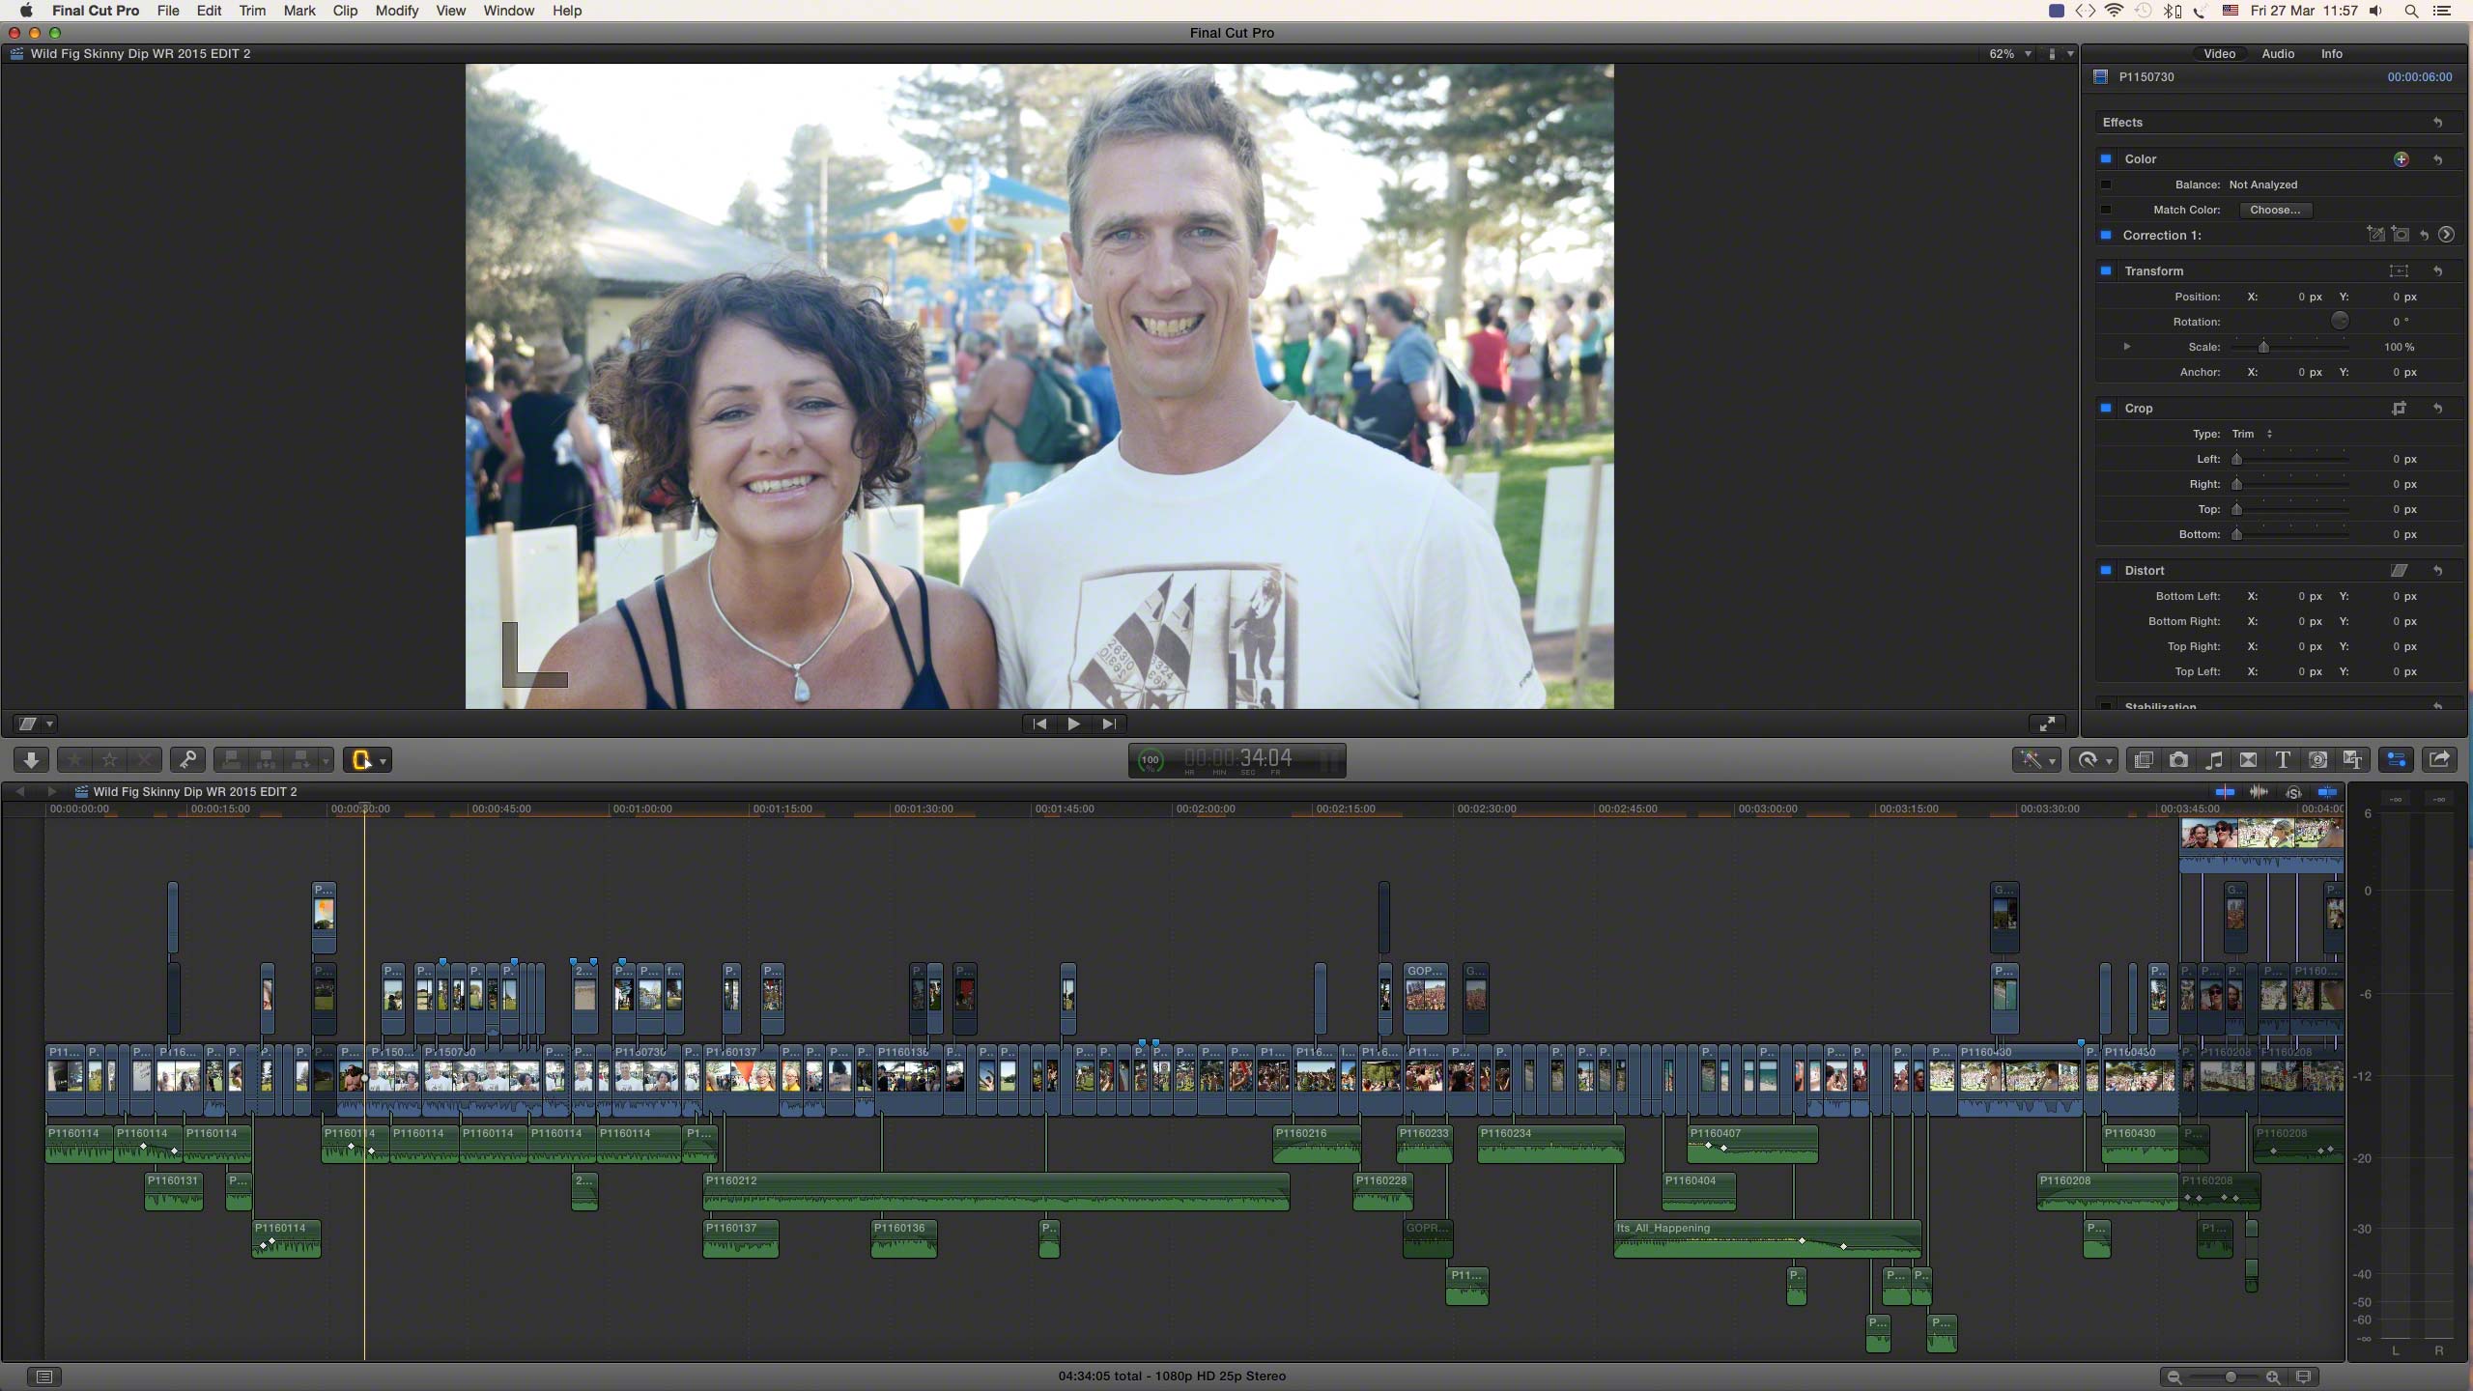Click the Crop on-screen controls icon
2473x1391 pixels.
click(x=2399, y=409)
